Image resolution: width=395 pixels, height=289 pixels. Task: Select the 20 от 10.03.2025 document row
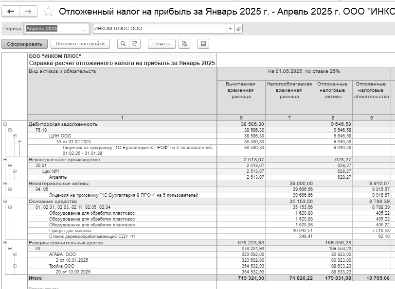click(122, 272)
